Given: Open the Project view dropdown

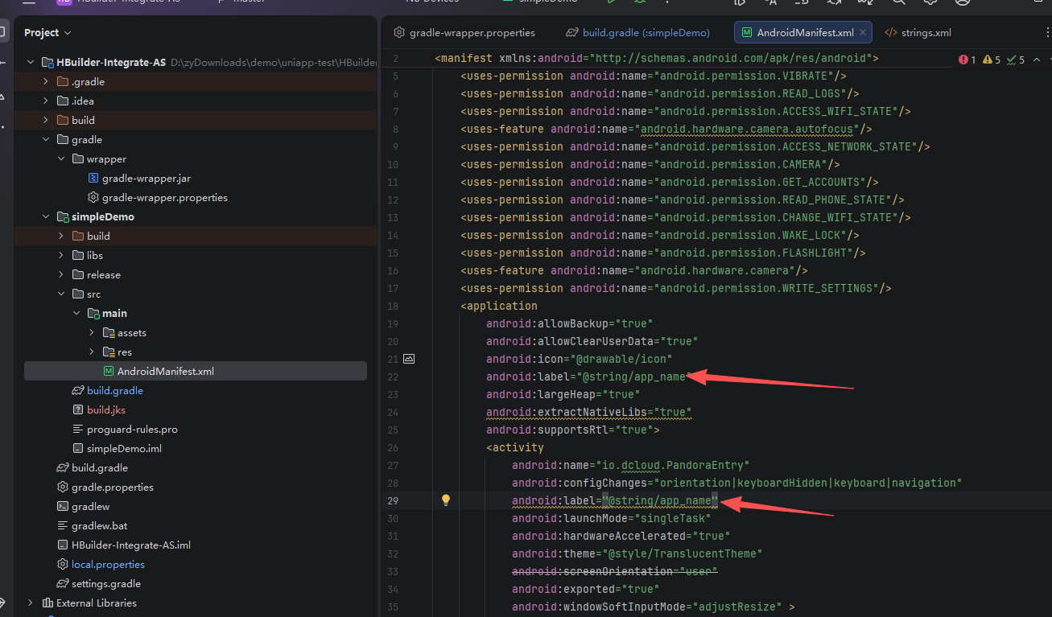Looking at the screenshot, I should [x=47, y=32].
